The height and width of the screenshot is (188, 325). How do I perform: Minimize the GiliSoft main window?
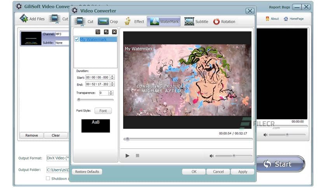[297, 7]
